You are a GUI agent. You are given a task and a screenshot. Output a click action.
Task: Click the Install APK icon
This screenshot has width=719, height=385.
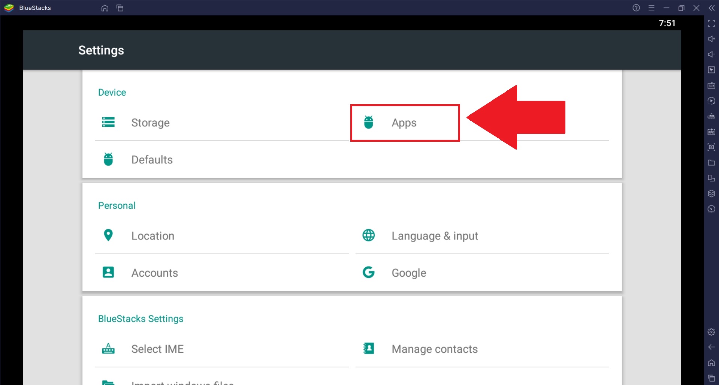coord(712,132)
